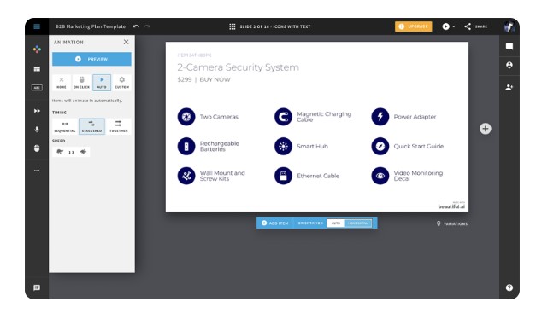Redo the last action

[x=147, y=26]
